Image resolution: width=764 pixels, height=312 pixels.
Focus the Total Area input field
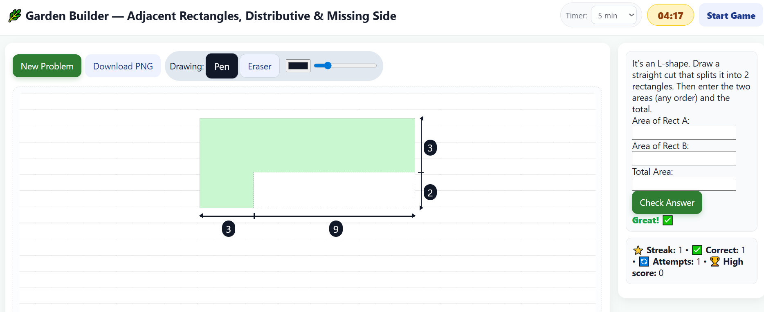(684, 184)
